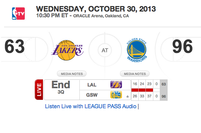Open the Golden State Warriors large logo
Image resolution: width=201 pixels, height=133 pixels.
coord(137,50)
